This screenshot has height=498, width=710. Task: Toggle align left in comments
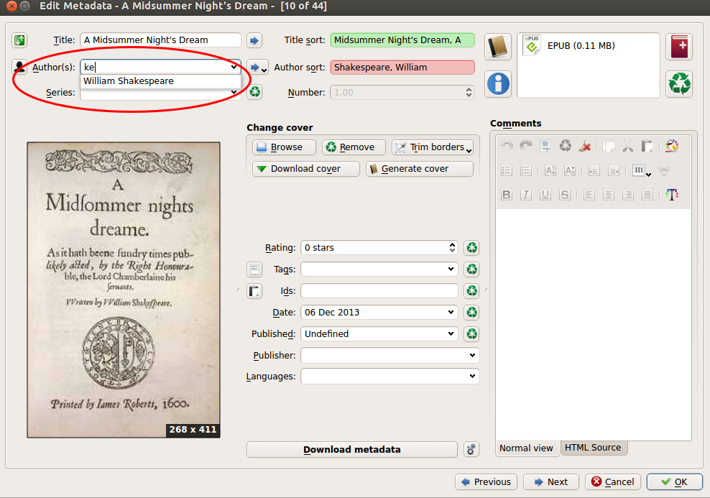tap(589, 195)
